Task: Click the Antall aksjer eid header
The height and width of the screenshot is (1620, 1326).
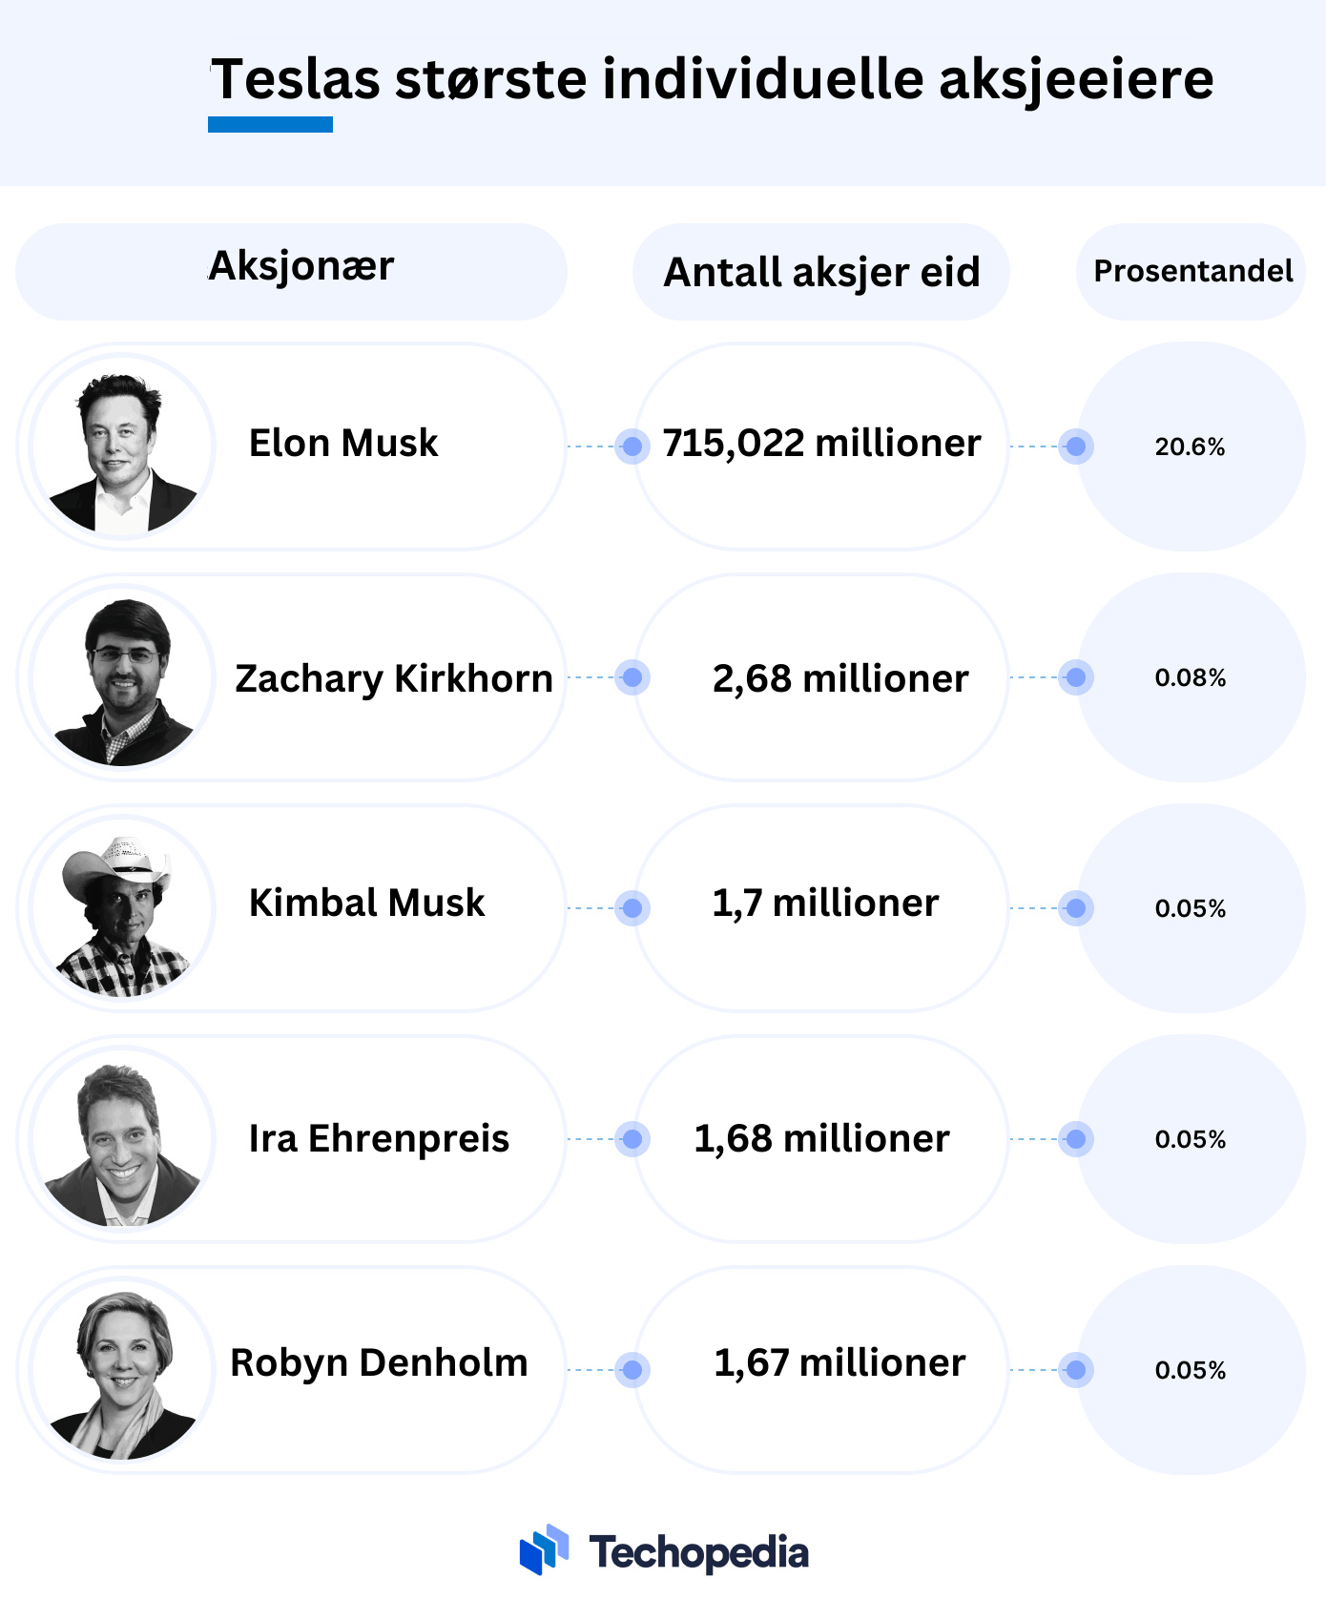Action: tap(821, 271)
